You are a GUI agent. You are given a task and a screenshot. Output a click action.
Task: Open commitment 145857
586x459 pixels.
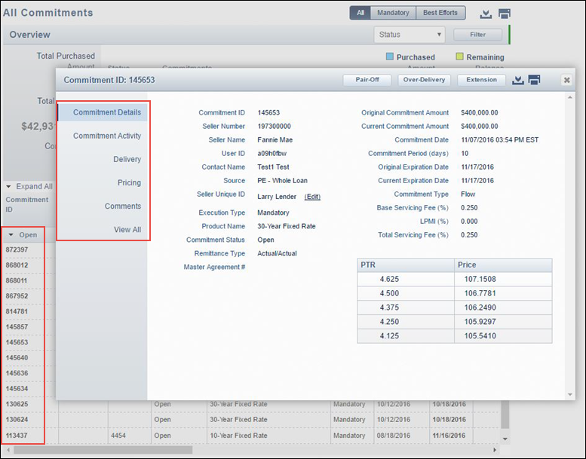pos(17,327)
